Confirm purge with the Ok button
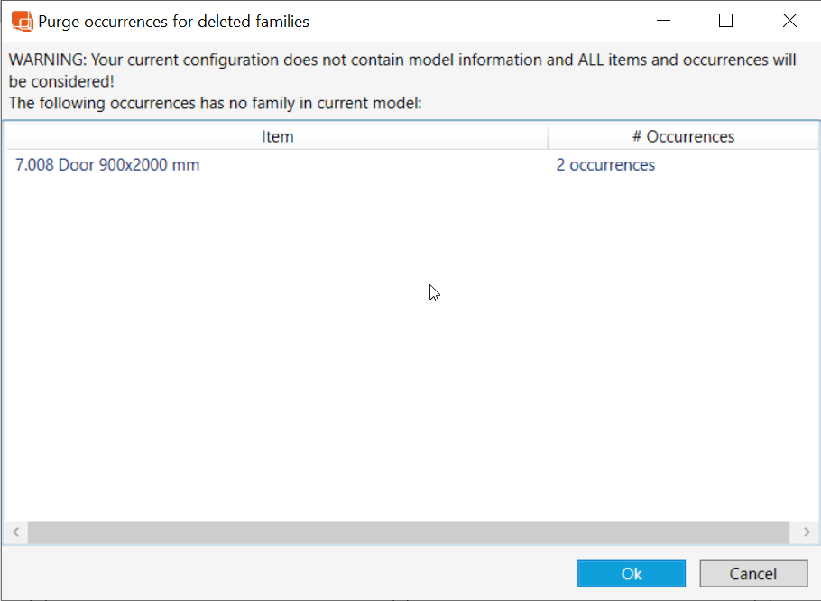Image resolution: width=821 pixels, height=601 pixels. click(x=632, y=574)
